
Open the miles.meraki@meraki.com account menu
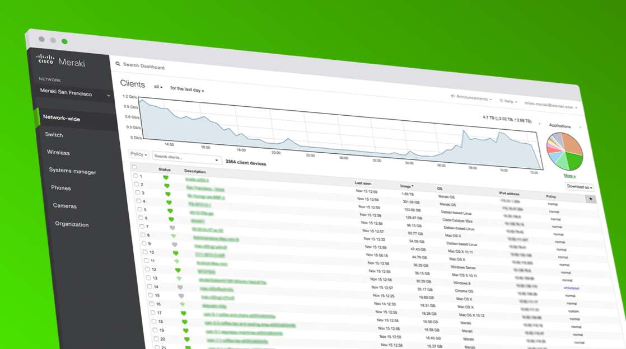551,105
